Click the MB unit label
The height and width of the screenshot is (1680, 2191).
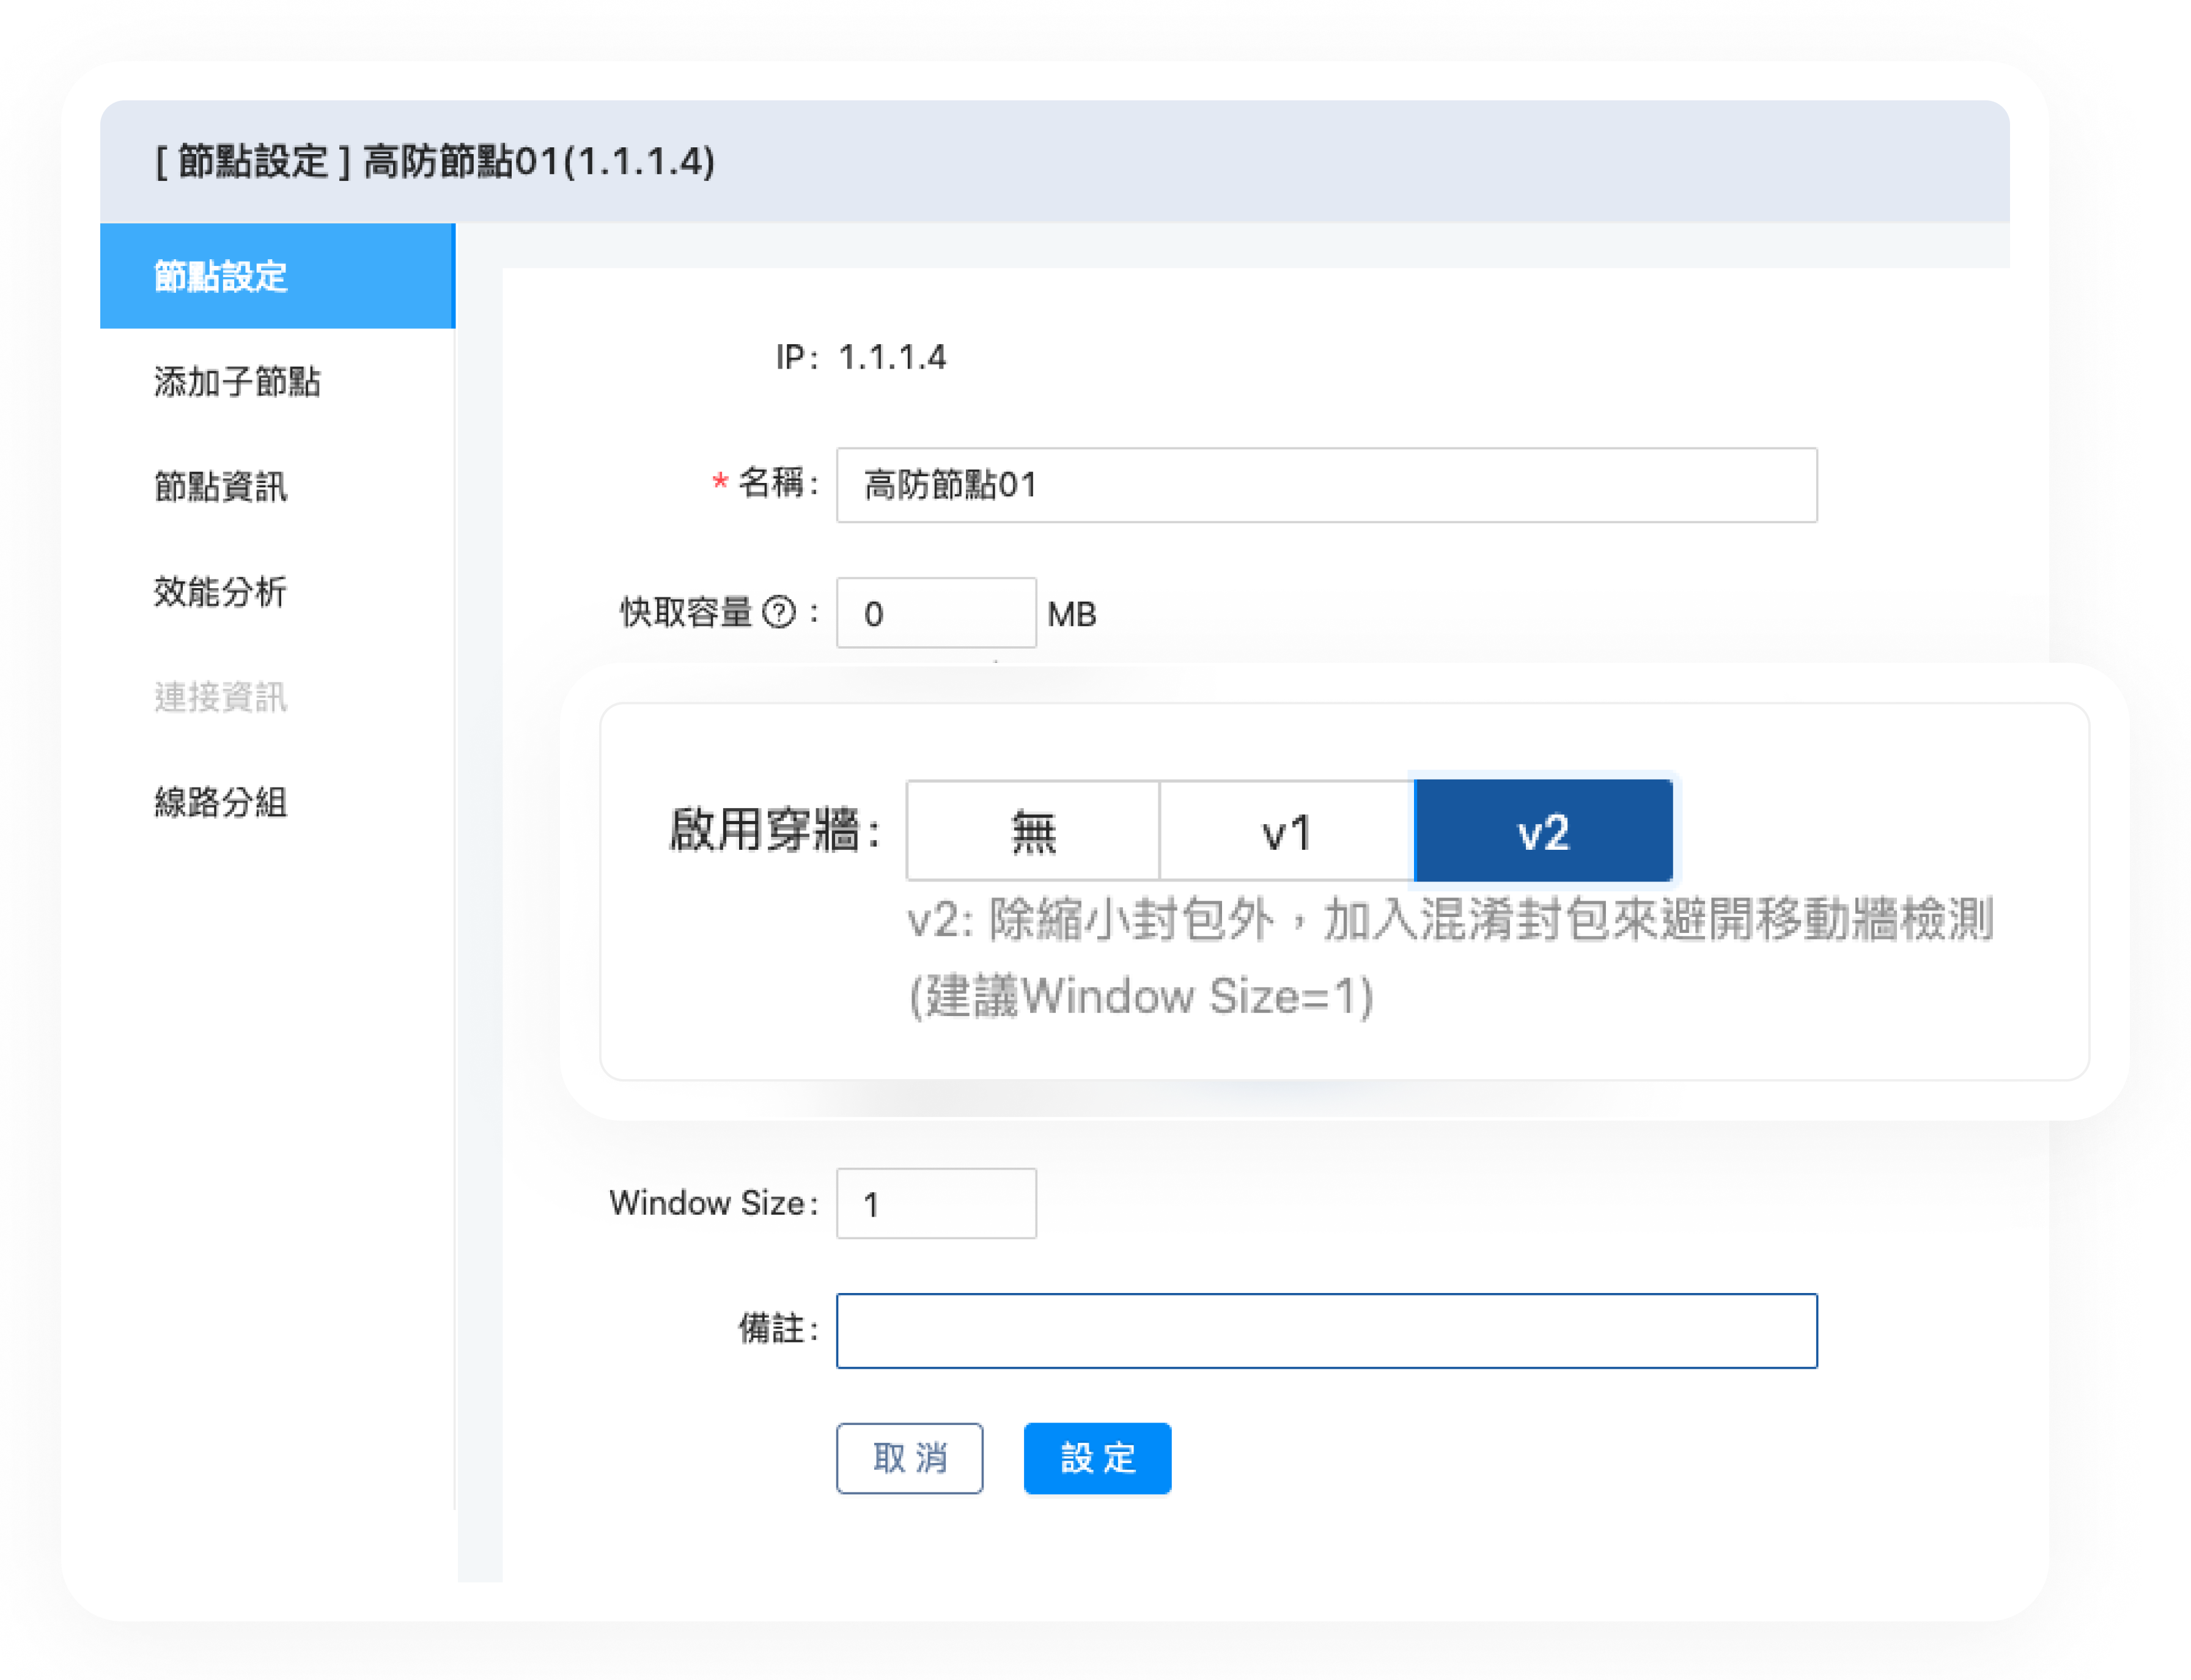tap(1072, 614)
